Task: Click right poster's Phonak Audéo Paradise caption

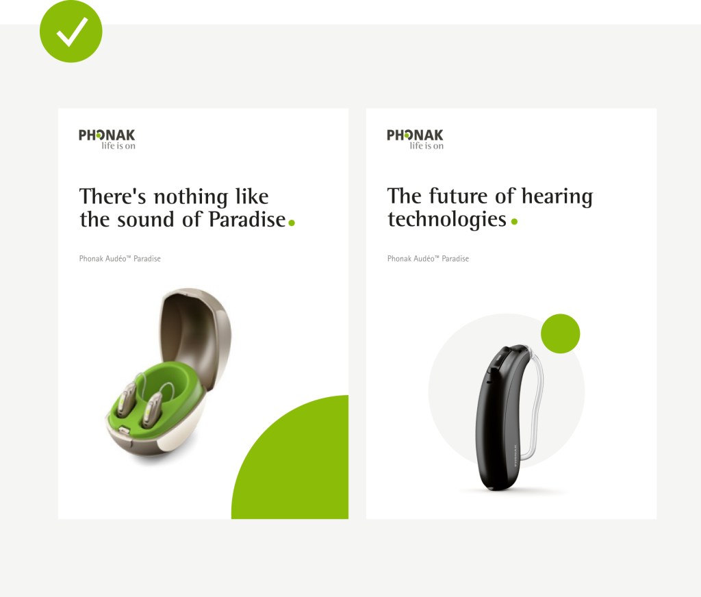Action: 428,259
